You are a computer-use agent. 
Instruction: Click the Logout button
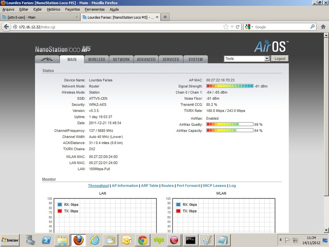click(280, 58)
